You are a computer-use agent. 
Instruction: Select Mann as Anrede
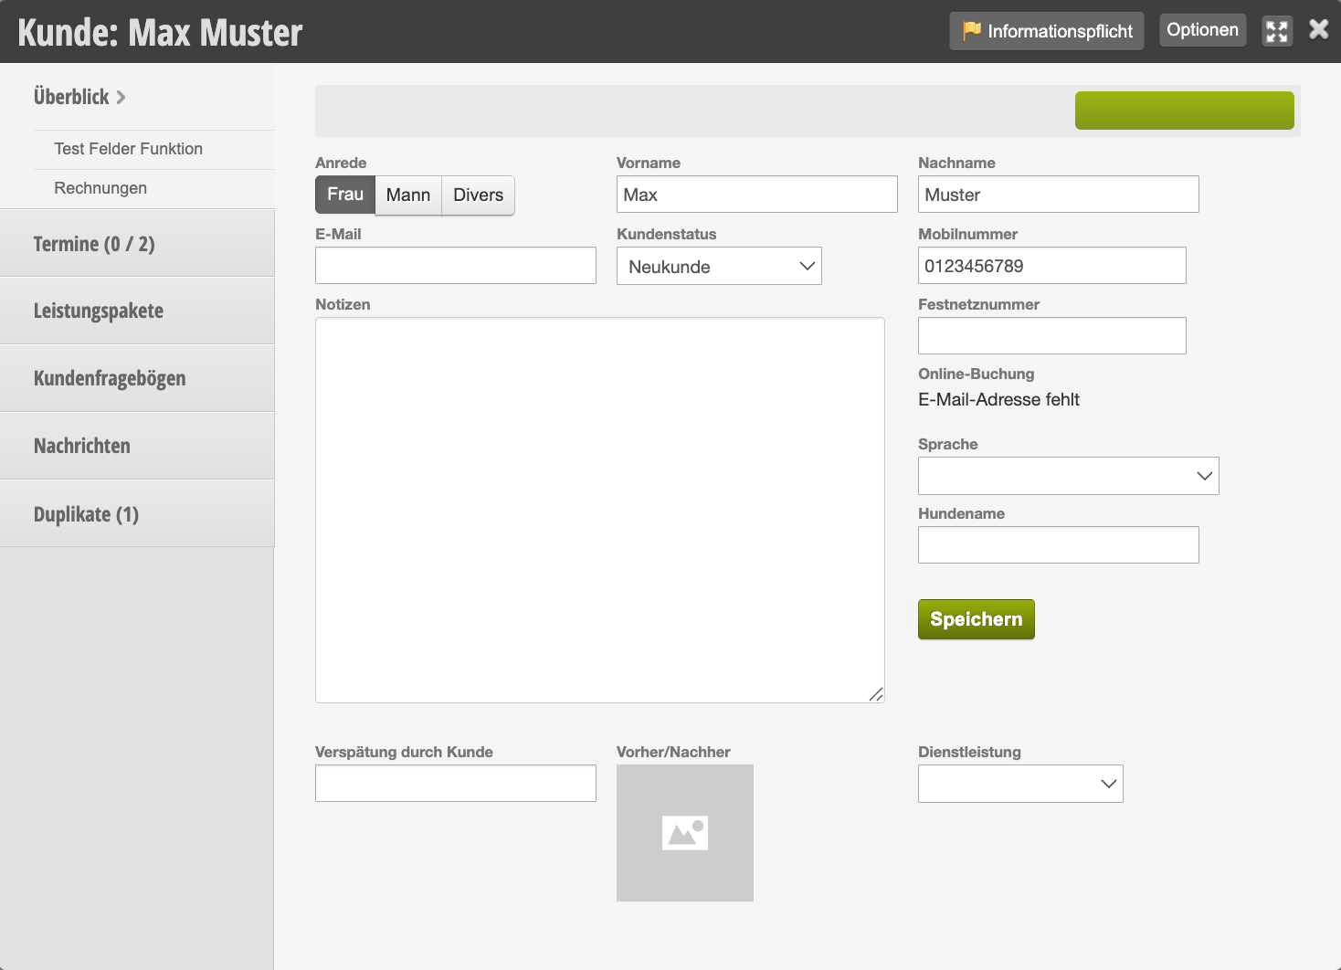(407, 195)
